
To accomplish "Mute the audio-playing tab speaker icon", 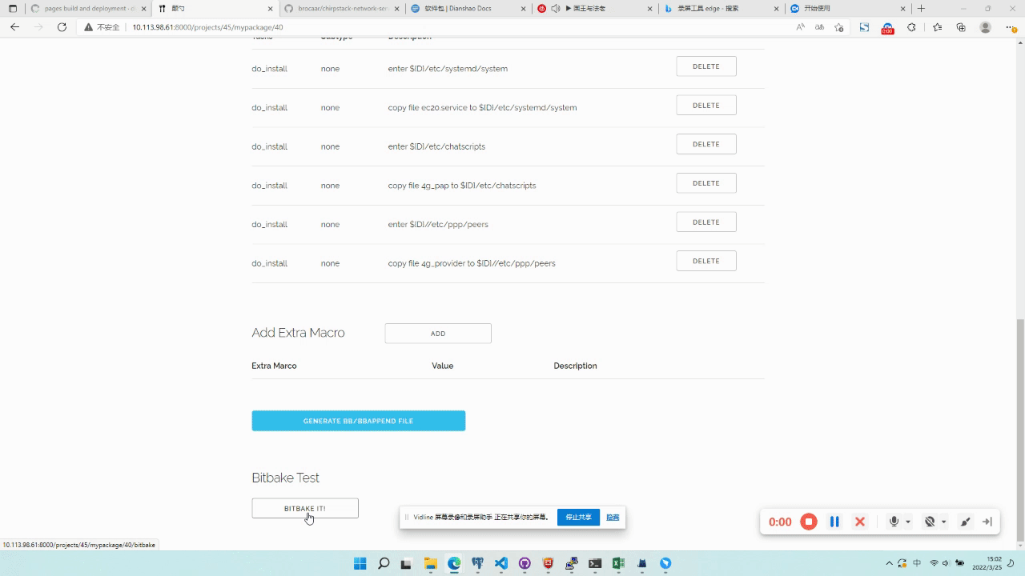I will (555, 8).
